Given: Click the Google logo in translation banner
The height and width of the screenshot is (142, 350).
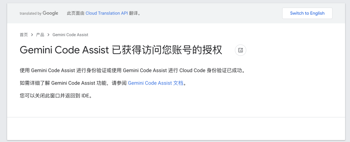Looking at the screenshot, I should coord(50,13).
